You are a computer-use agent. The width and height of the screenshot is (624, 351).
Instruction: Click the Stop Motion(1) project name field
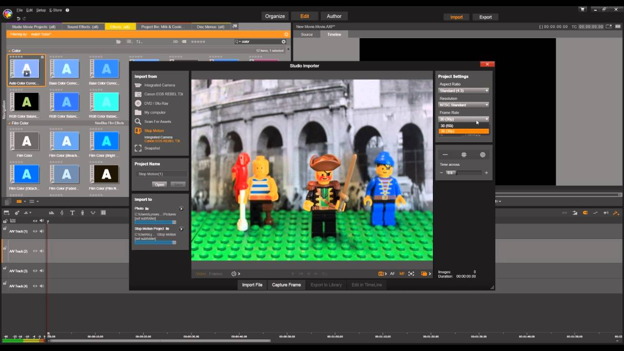pos(161,174)
